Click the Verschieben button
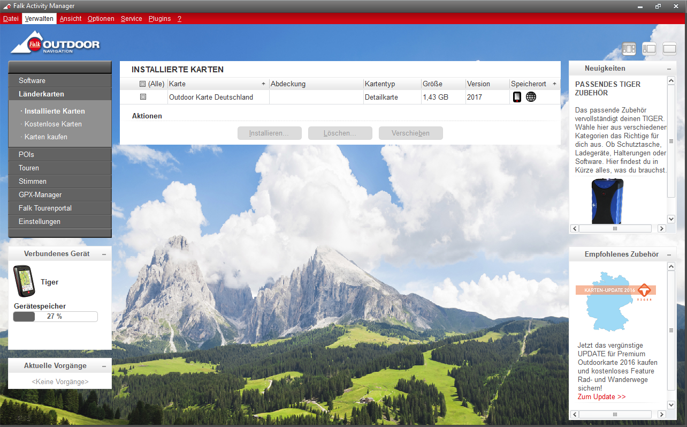Viewport: 687px width, 427px height. [411, 133]
